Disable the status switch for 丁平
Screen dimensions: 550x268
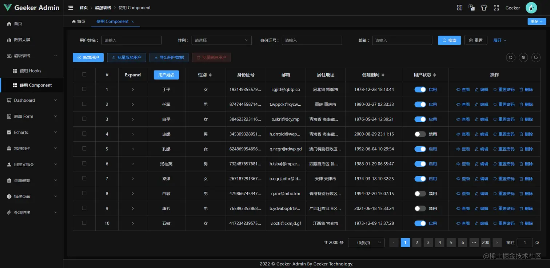(x=420, y=89)
